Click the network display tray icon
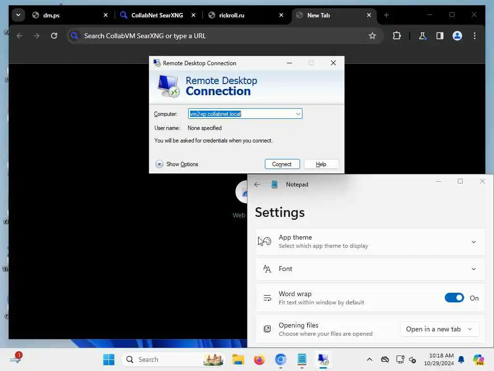The image size is (494, 371). (400, 359)
